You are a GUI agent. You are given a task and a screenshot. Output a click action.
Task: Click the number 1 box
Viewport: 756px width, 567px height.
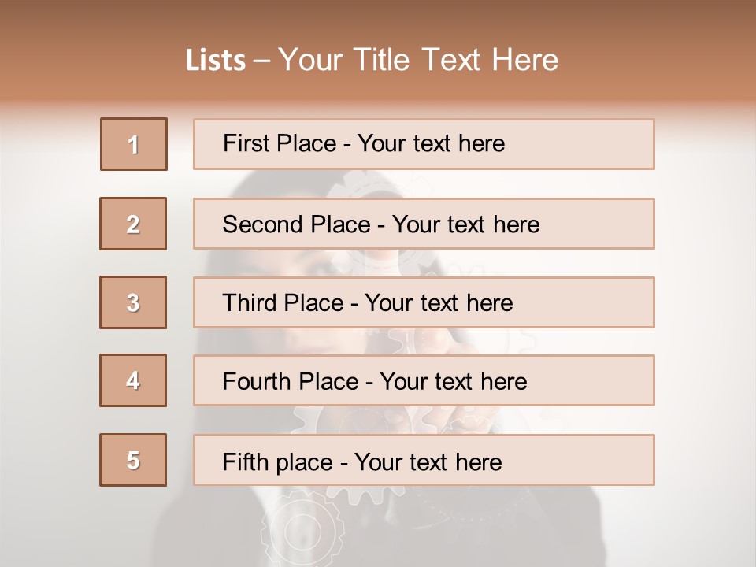134,144
